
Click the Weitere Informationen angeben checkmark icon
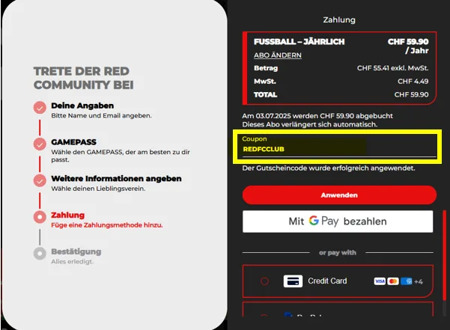pos(40,180)
